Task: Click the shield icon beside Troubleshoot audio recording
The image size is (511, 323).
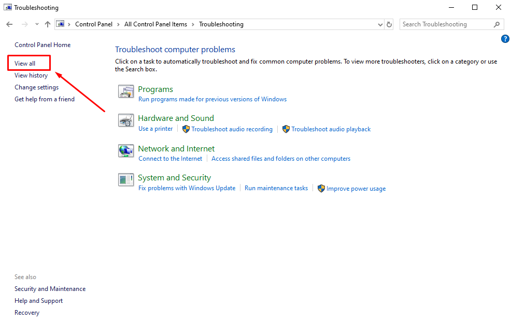Action: 186,129
